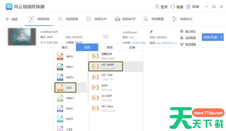Image resolution: width=226 pixels, height=131 pixels.
Task: Select SD 480P resolution
Action: (x=116, y=98)
